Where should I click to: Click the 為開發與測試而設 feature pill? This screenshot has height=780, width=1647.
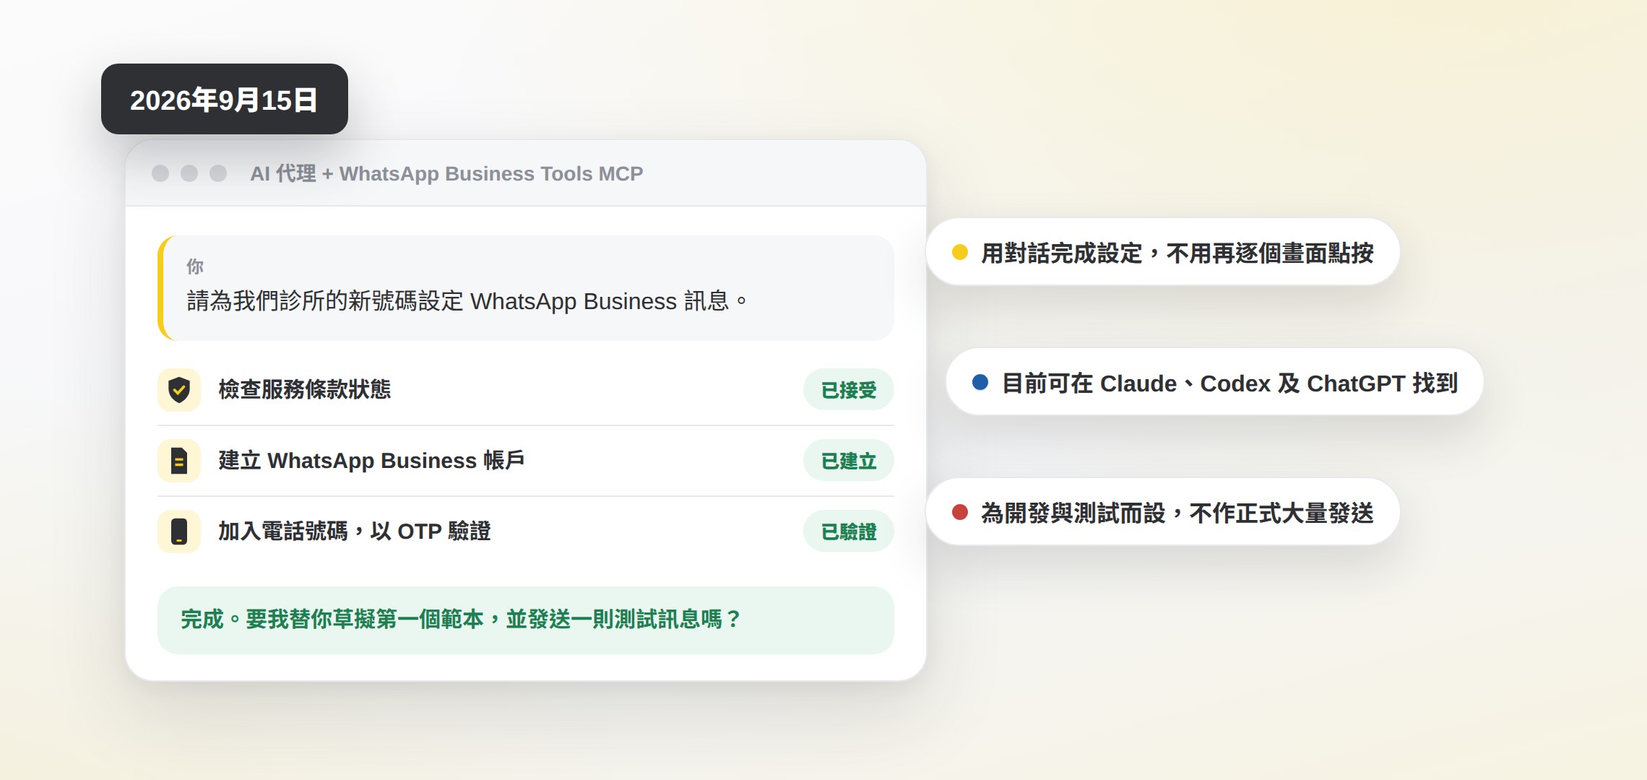1163,512
